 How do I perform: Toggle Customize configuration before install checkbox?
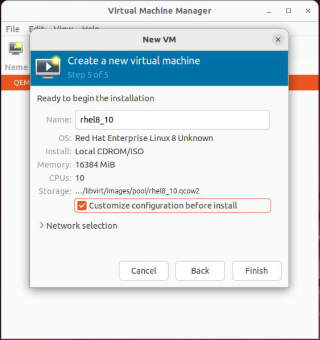tap(82, 205)
